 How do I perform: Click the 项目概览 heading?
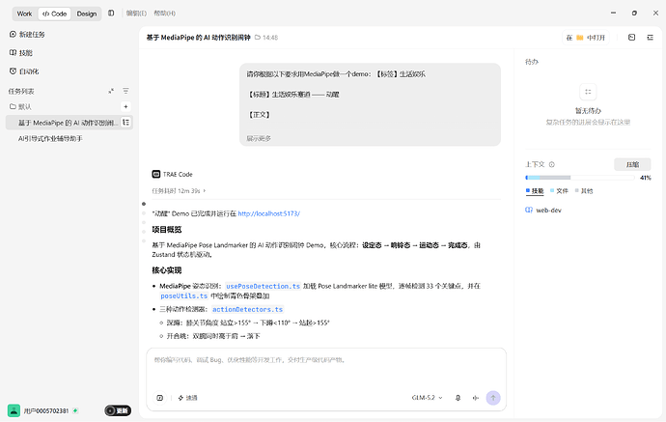[x=166, y=230]
